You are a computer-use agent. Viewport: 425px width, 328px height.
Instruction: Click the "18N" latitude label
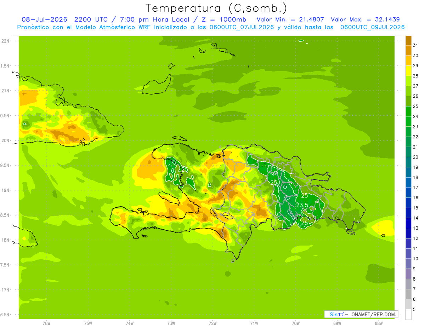point(6,240)
